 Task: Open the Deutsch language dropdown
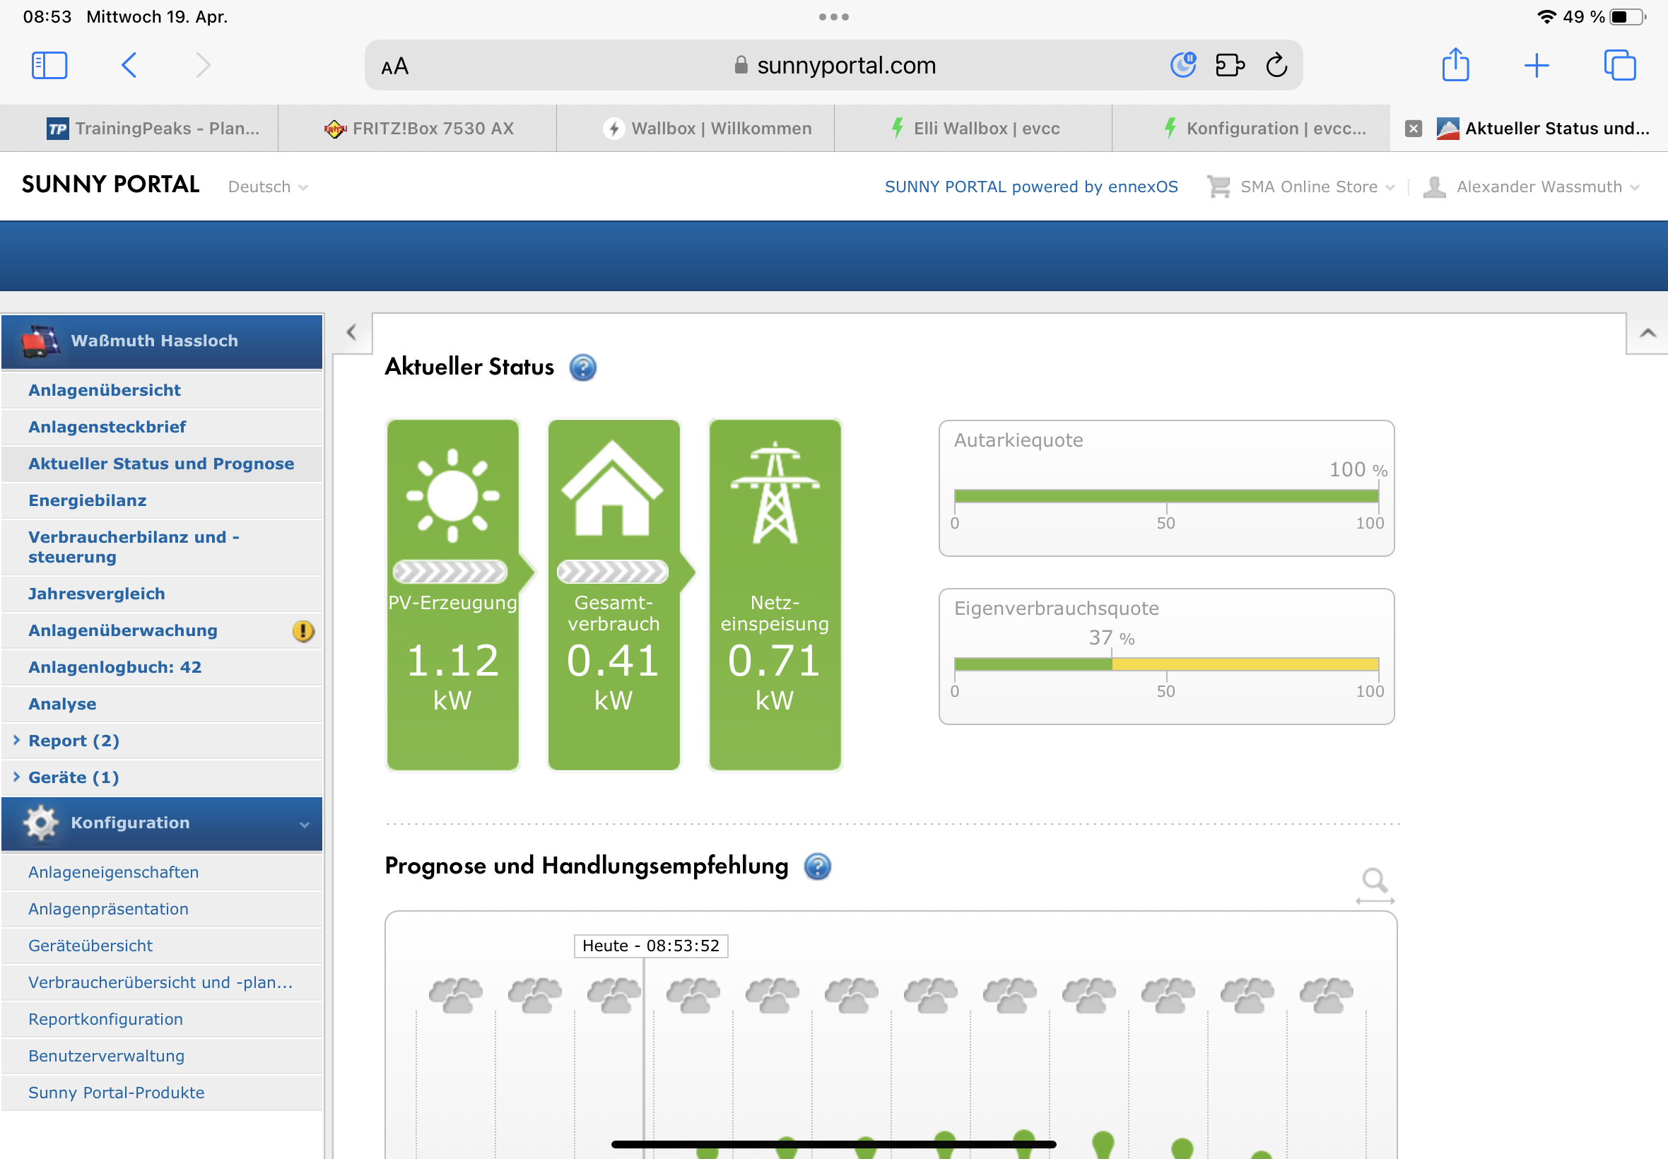tap(267, 187)
